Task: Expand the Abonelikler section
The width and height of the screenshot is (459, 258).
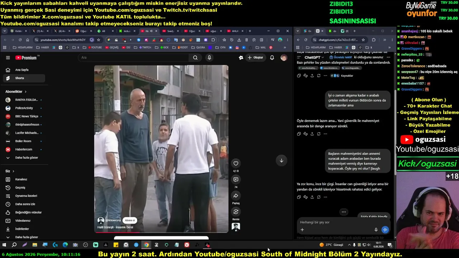Action: click(16, 92)
